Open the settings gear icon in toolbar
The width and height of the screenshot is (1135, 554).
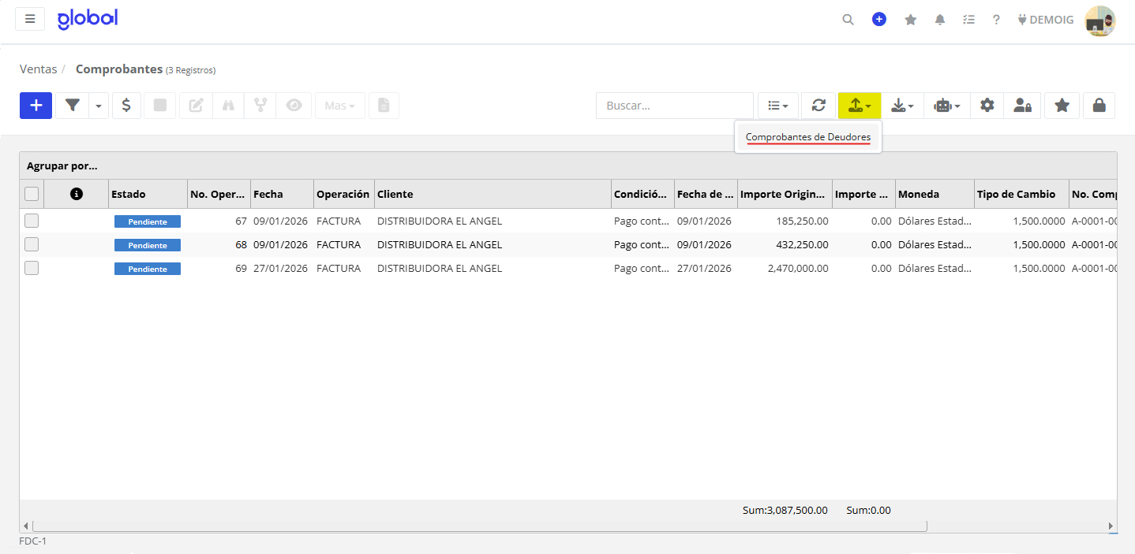[x=987, y=106]
